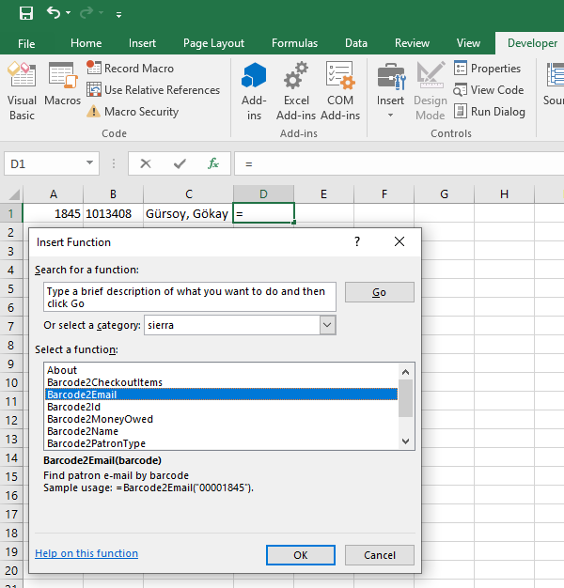Select column A header

[54, 194]
